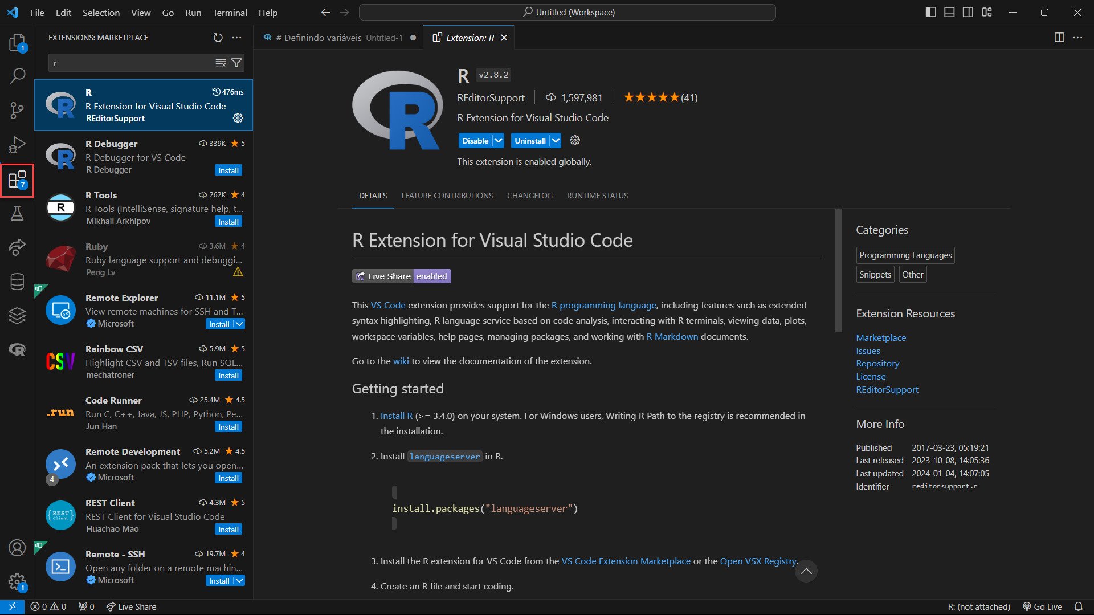This screenshot has width=1094, height=615.
Task: Clear extensions search results
Action: point(221,63)
